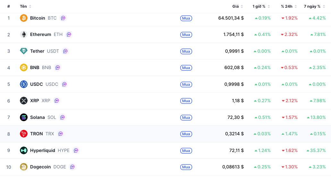Click the Mua button in BNB row
The image size is (331, 179).
click(186, 68)
